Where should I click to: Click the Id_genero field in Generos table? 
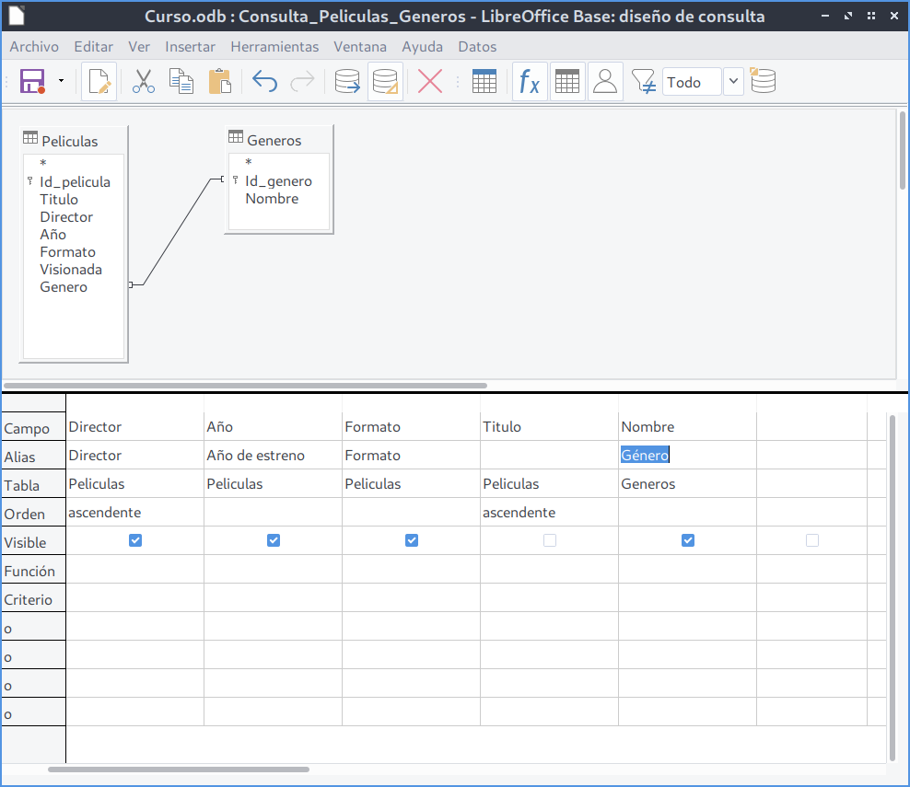point(278,181)
